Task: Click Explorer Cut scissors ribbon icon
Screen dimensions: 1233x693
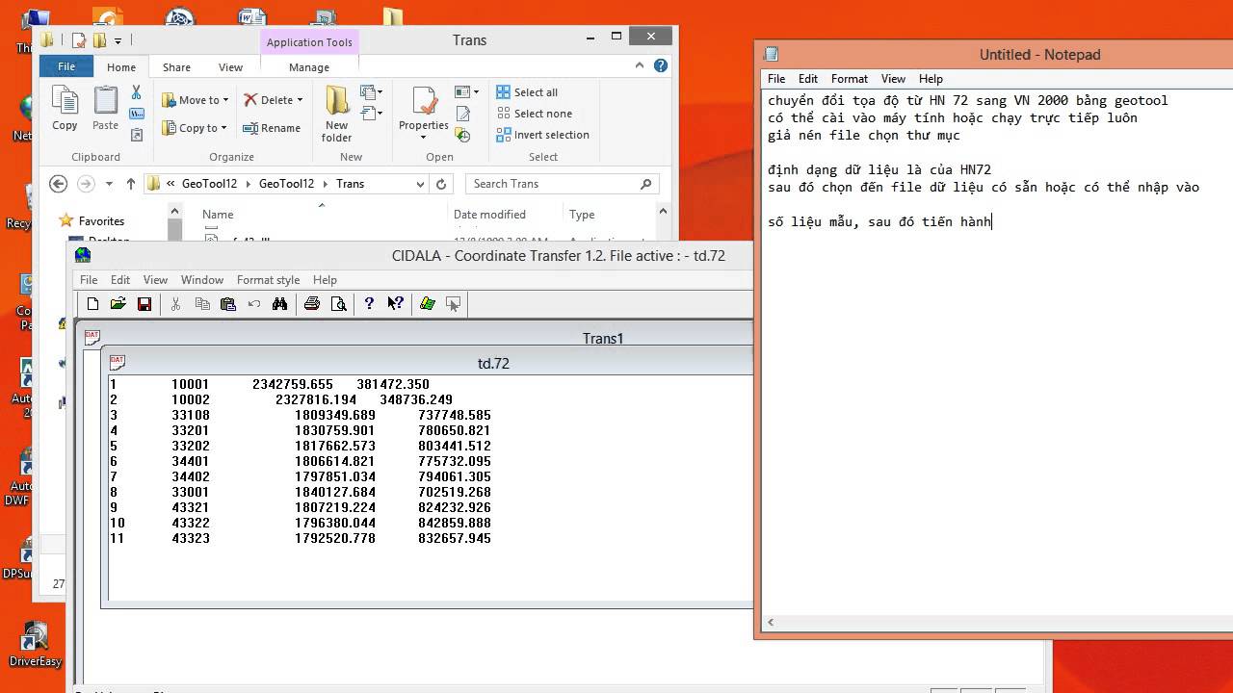Action: (x=136, y=92)
